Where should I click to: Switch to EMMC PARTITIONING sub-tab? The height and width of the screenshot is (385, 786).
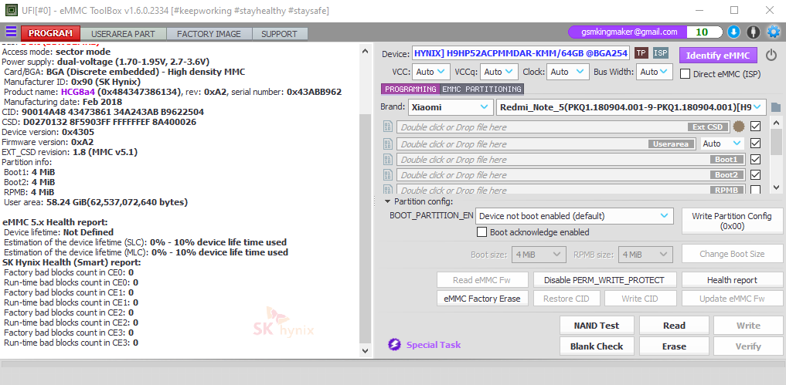click(x=481, y=89)
